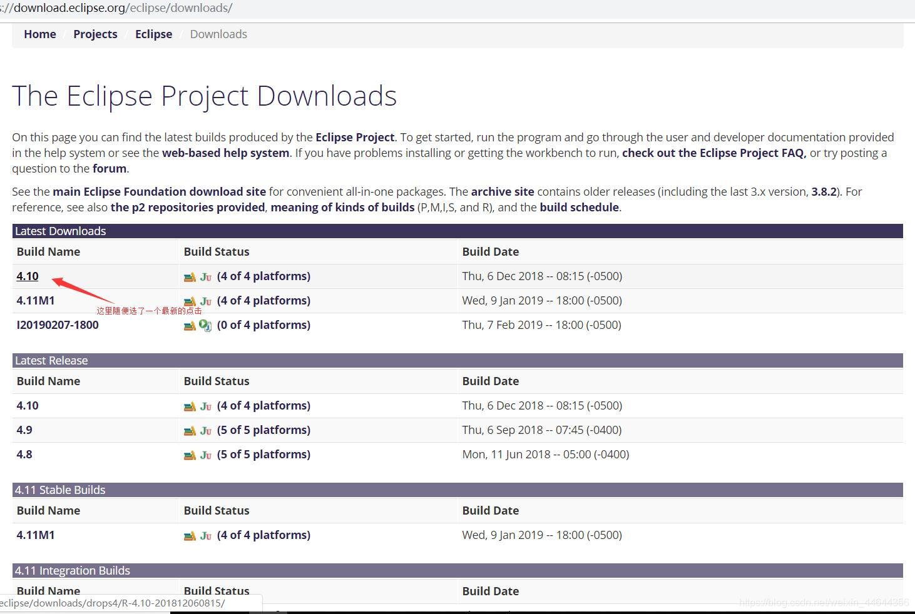Open the I20190207-1800 build link
The image size is (915, 614).
coord(58,325)
